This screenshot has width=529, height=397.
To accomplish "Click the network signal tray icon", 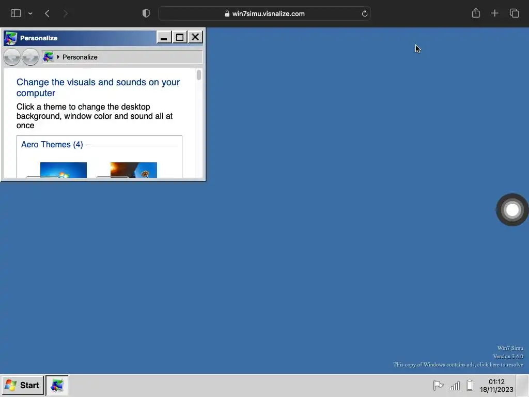I will [x=454, y=386].
